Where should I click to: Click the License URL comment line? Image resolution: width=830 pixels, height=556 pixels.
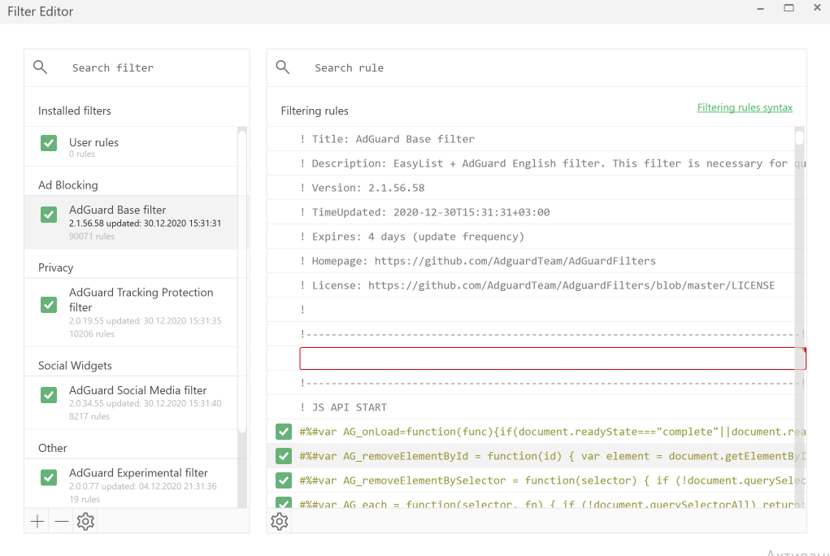click(537, 285)
